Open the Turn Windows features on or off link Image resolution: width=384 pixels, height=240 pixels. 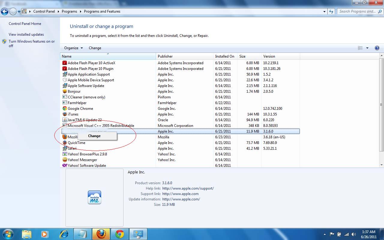tap(31, 43)
